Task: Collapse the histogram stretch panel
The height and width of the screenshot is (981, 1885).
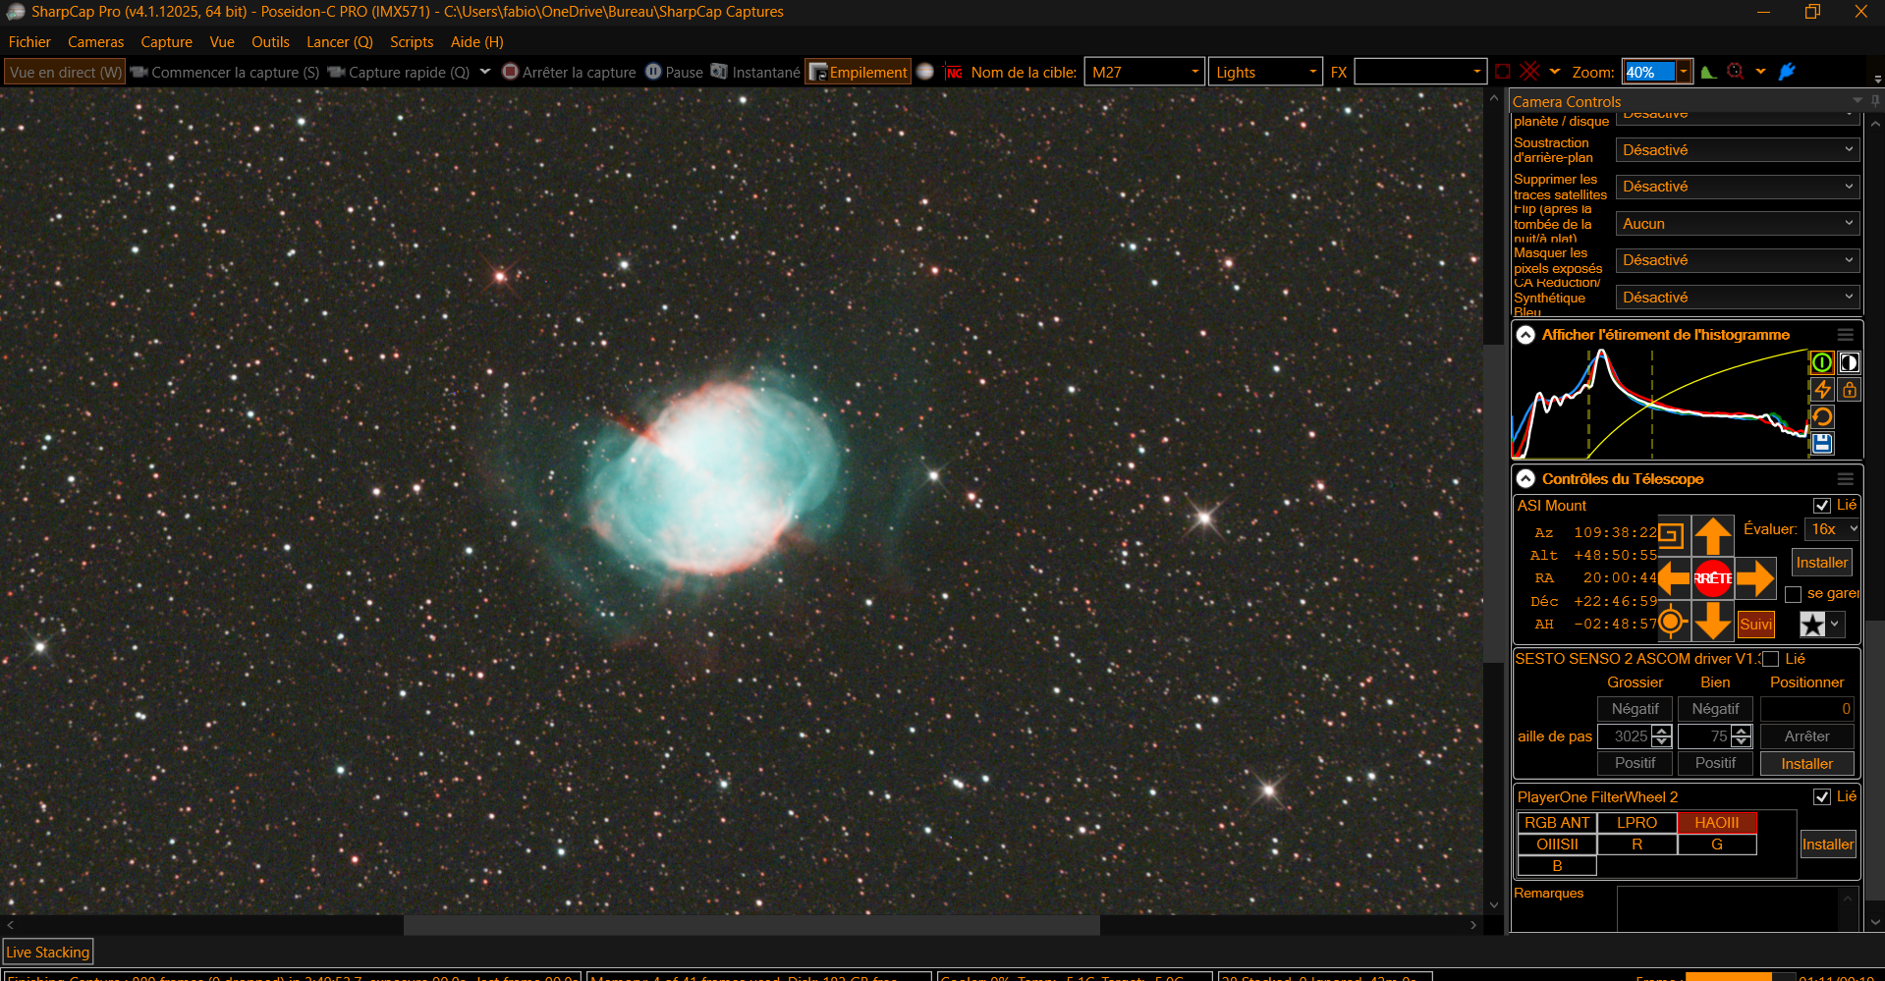Action: [1525, 335]
